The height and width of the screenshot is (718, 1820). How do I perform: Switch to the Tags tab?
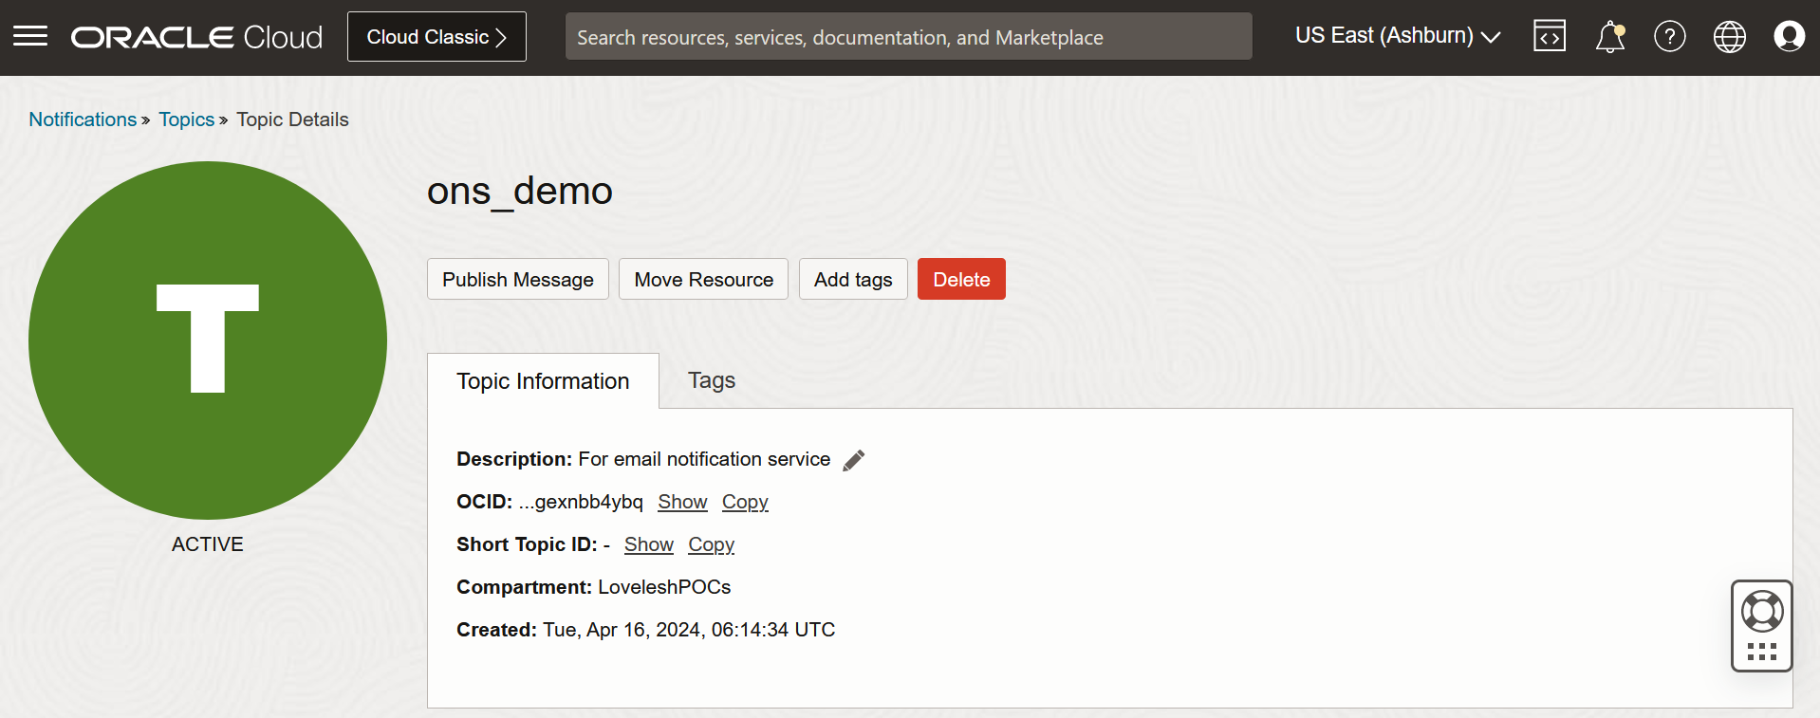(x=712, y=380)
